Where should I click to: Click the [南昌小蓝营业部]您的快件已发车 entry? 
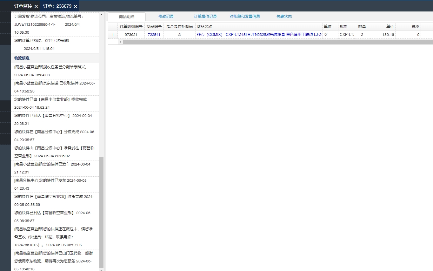[x=55, y=168]
